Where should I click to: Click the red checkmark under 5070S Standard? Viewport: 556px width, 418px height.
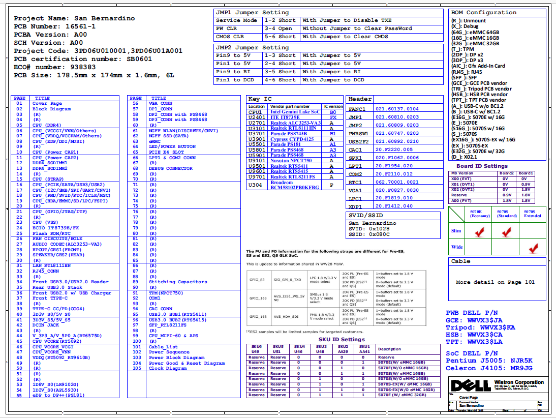pyautogui.click(x=506, y=232)
